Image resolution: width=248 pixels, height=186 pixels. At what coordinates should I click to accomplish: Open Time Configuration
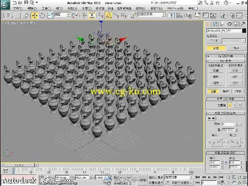223,183
